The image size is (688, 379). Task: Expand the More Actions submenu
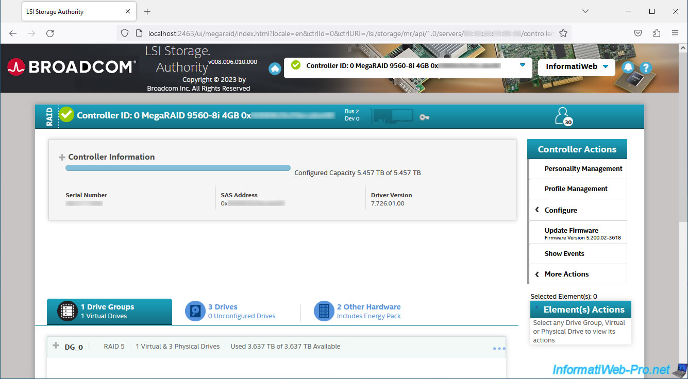578,274
